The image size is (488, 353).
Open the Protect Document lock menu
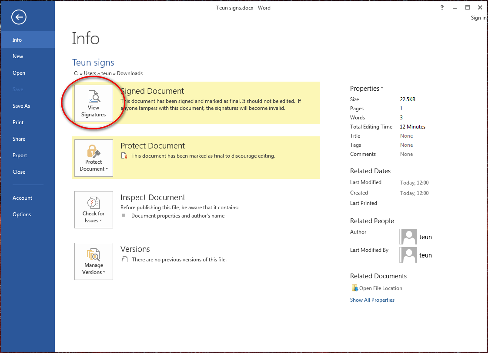tap(94, 158)
